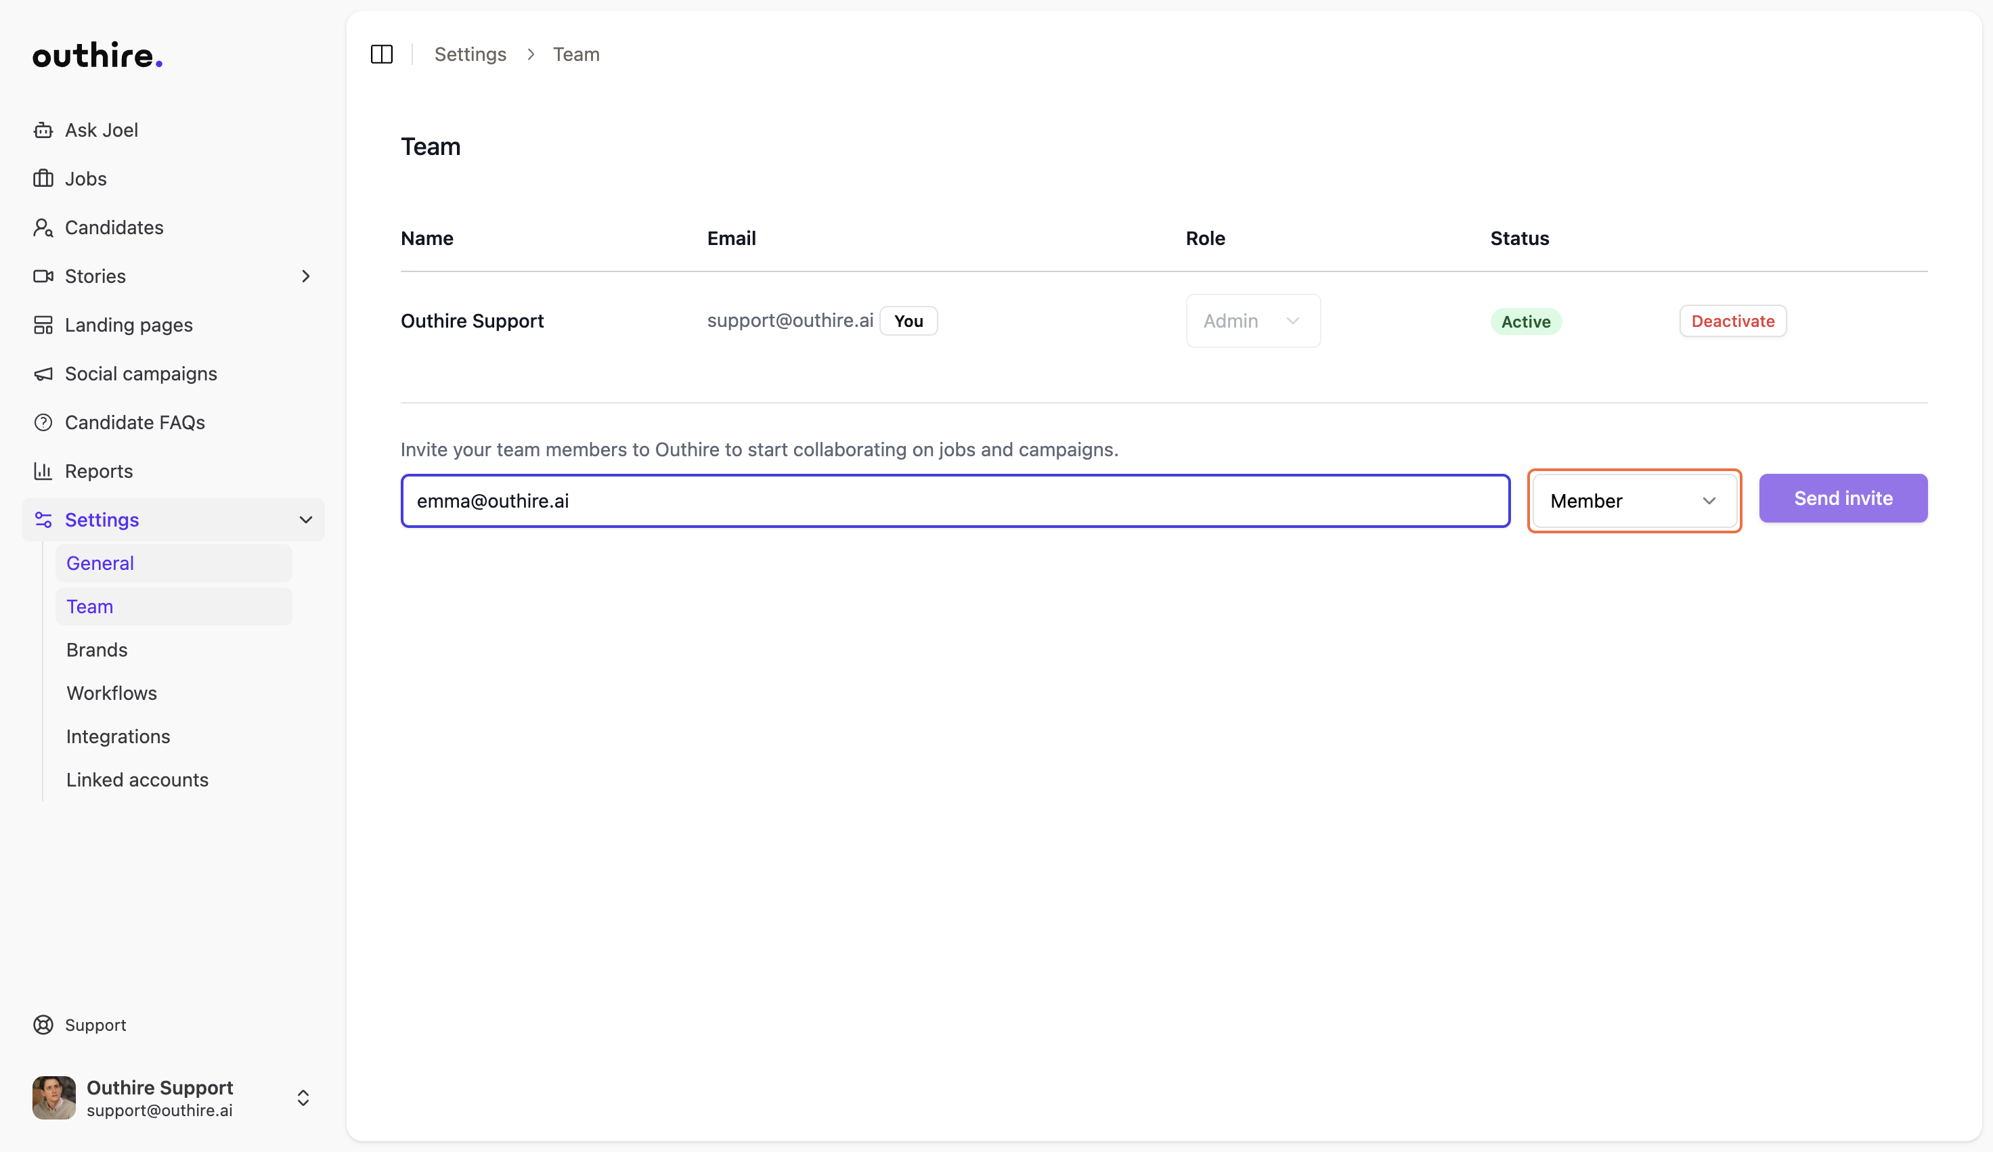This screenshot has height=1152, width=1993.
Task: Click the Support lifebuoy icon
Action: pos(43,1025)
